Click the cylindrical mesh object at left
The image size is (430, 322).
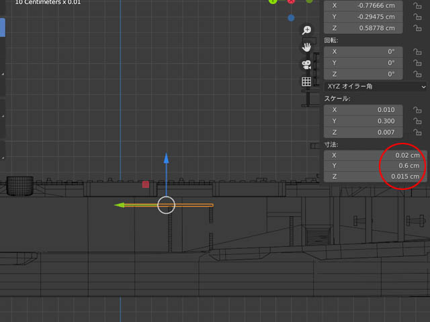(x=19, y=186)
